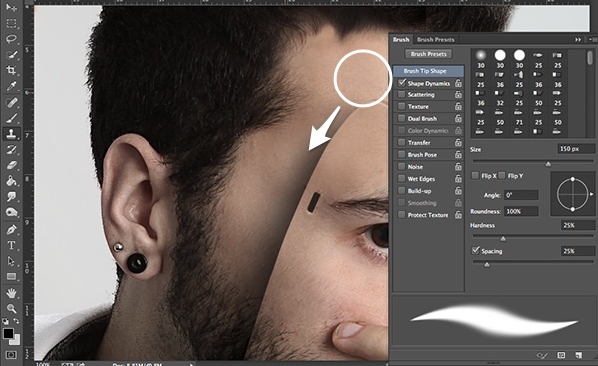Select the Path Selection arrow tool

click(11, 261)
